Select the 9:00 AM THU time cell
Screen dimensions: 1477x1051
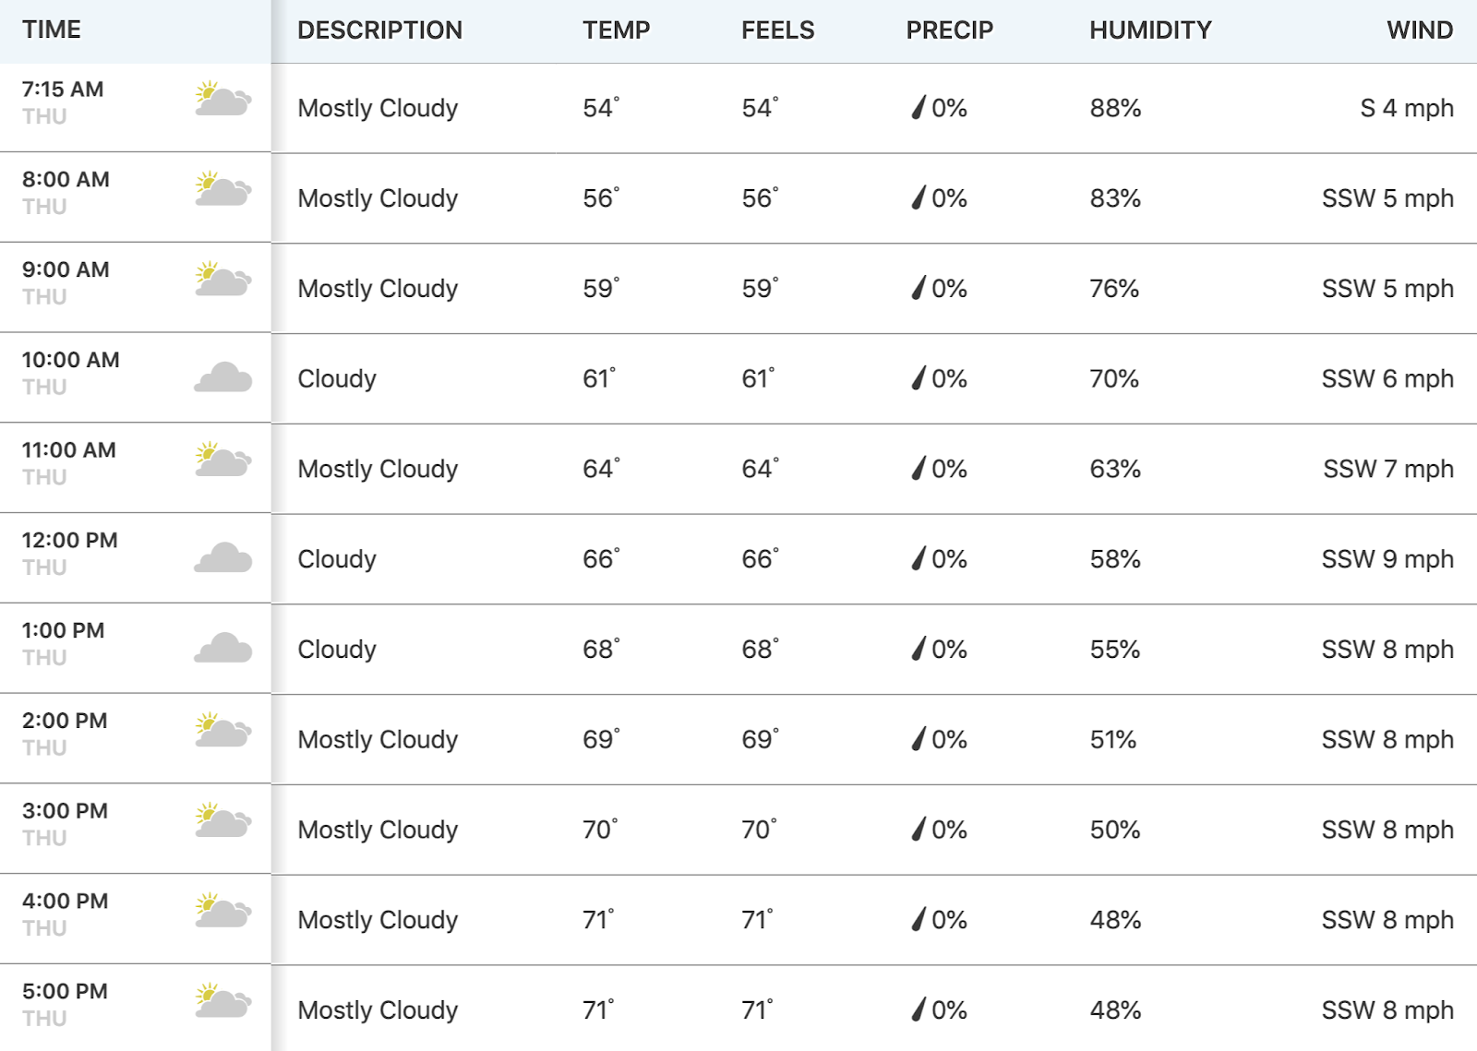click(135, 288)
